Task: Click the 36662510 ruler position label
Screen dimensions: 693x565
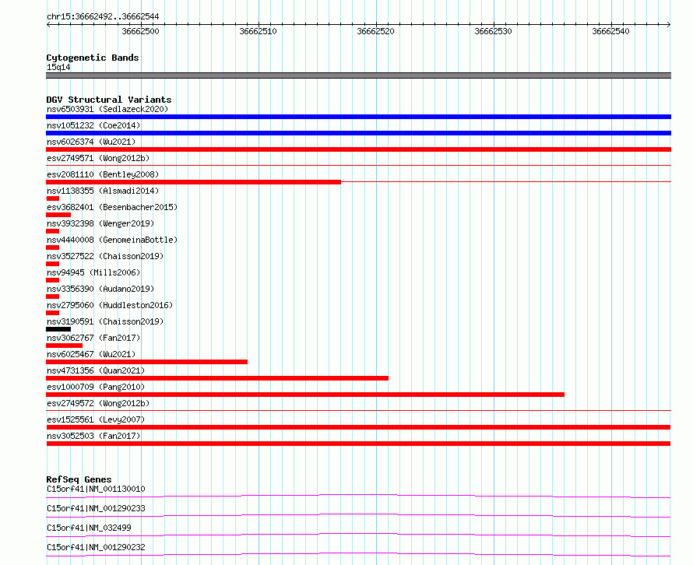Action: tap(258, 31)
